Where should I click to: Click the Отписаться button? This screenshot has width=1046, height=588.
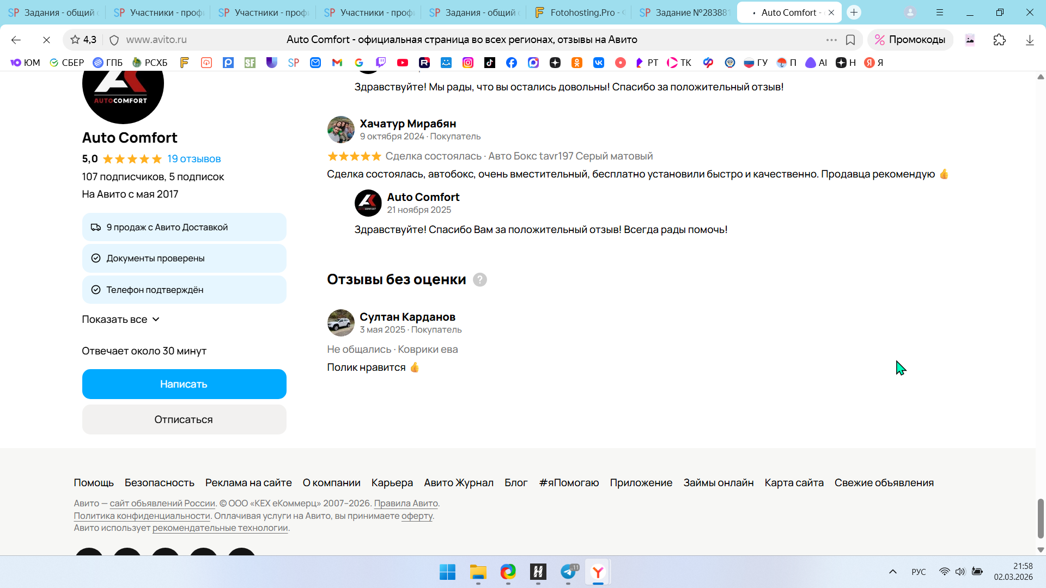point(184,420)
